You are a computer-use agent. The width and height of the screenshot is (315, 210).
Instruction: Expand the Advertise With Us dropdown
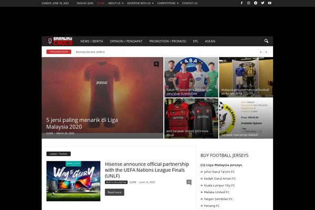click(140, 3)
